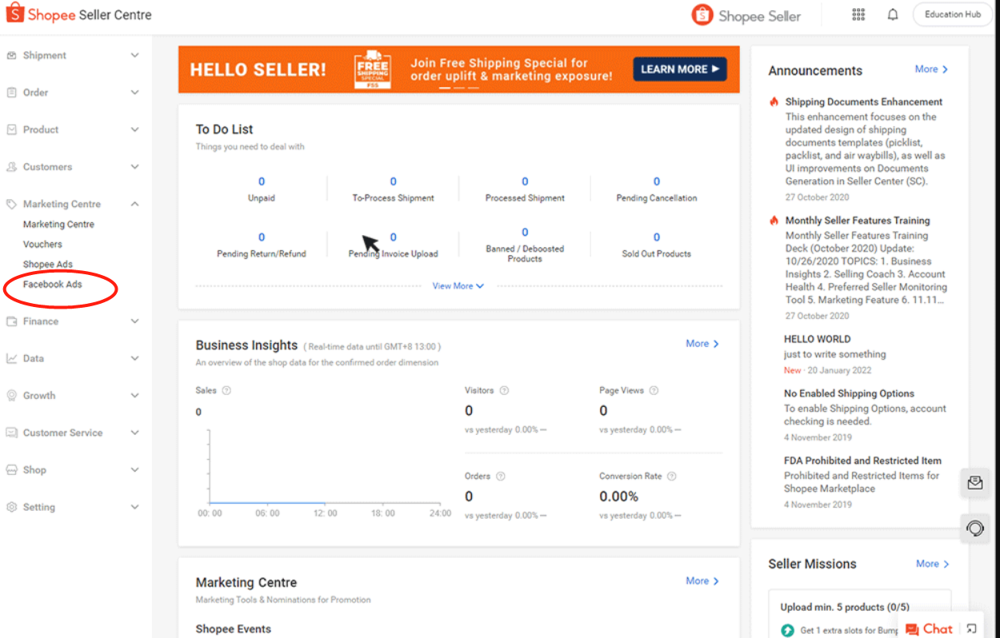This screenshot has width=1000, height=638.
Task: Open Shipping Documents Enhancement announcement
Action: (863, 102)
